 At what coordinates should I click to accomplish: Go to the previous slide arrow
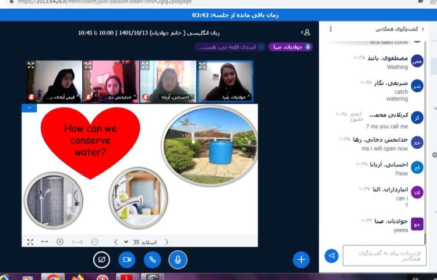[x=116, y=242]
